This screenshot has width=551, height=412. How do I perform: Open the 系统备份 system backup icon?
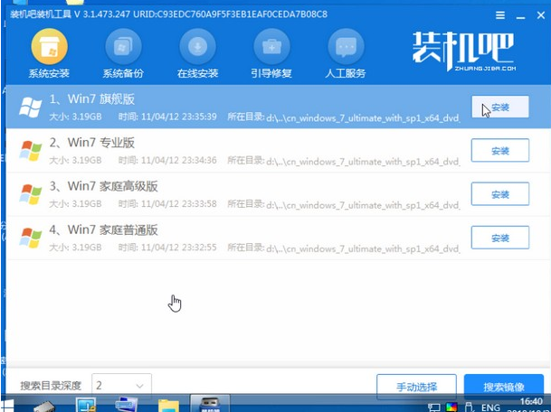123,47
